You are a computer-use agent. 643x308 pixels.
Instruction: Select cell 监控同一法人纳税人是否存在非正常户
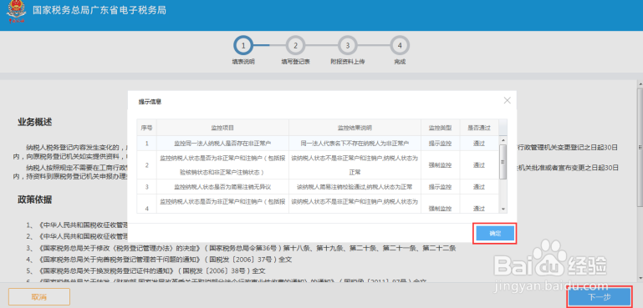[222, 144]
